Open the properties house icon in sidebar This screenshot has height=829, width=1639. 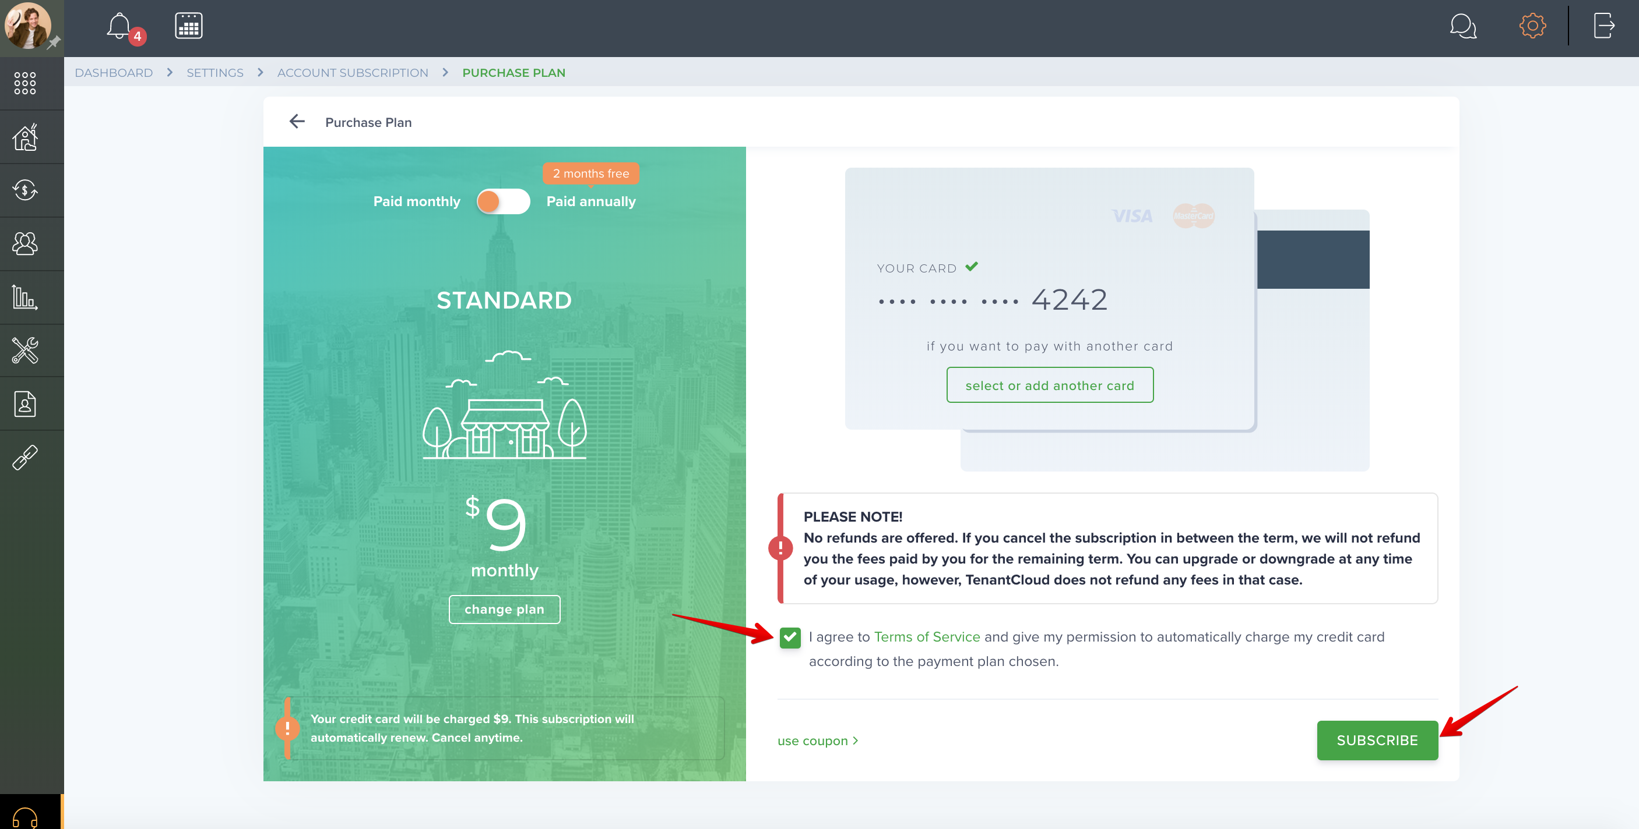26,137
